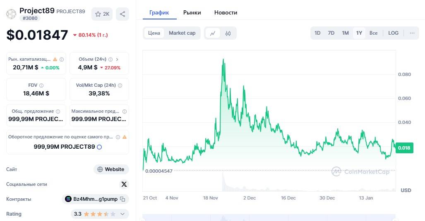This screenshot has height=221, width=425.
Task: Open chart more options ellipsis
Action: pyautogui.click(x=412, y=33)
